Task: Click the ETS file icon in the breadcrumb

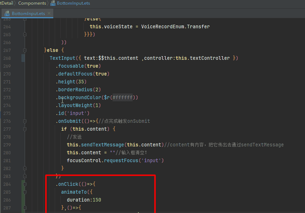Action: 53,3
